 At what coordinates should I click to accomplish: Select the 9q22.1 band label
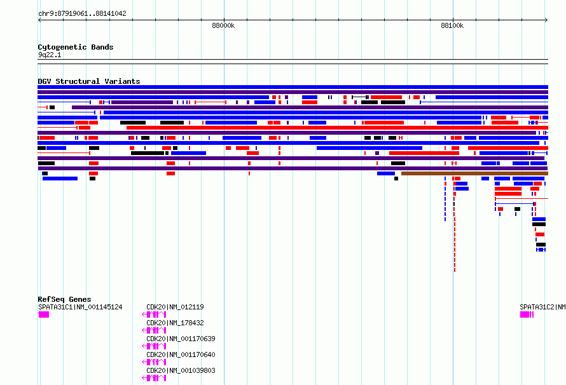[50, 55]
